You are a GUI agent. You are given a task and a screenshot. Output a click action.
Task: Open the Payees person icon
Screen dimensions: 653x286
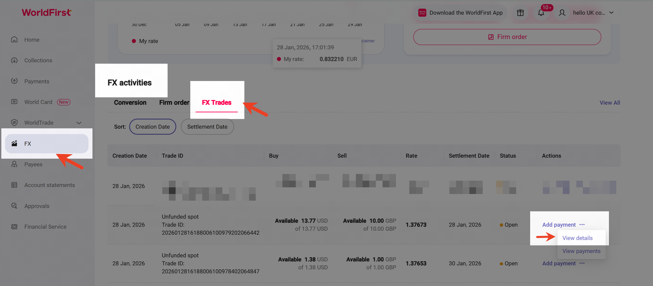[x=14, y=164]
